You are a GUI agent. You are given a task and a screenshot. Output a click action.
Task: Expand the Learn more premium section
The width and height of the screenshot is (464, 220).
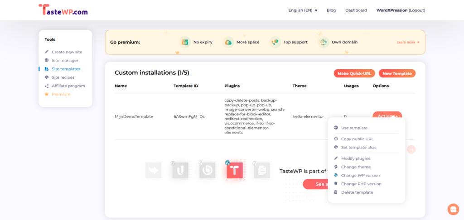(408, 42)
